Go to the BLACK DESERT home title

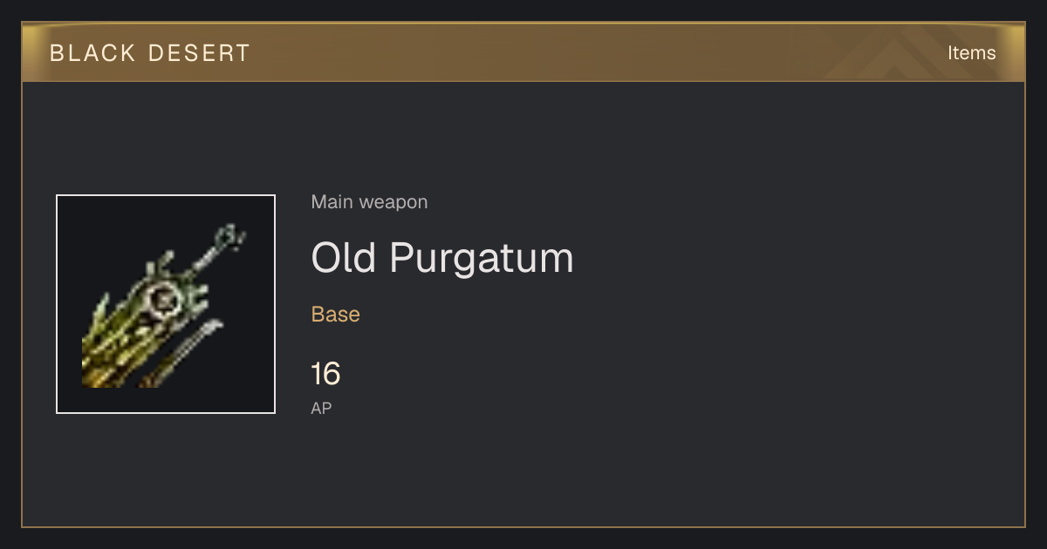tap(150, 53)
